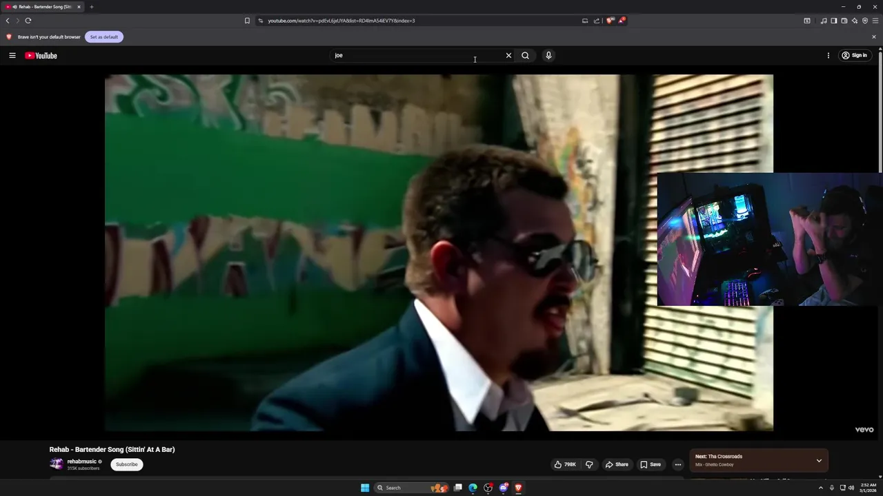Click the screen-shaped icon in address bar
This screenshot has height=496, width=883.
point(585,21)
